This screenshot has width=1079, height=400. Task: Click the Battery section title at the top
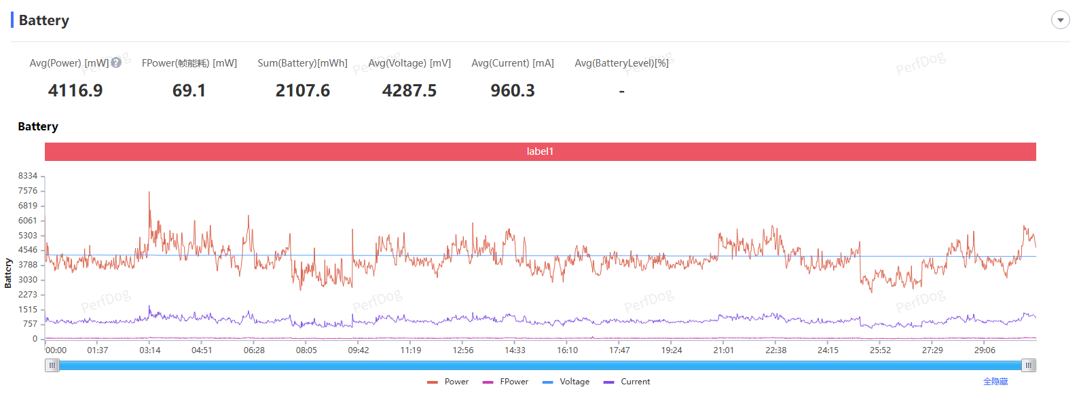[44, 20]
